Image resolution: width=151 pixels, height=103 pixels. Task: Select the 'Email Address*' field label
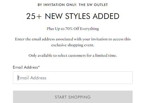click(x=26, y=67)
